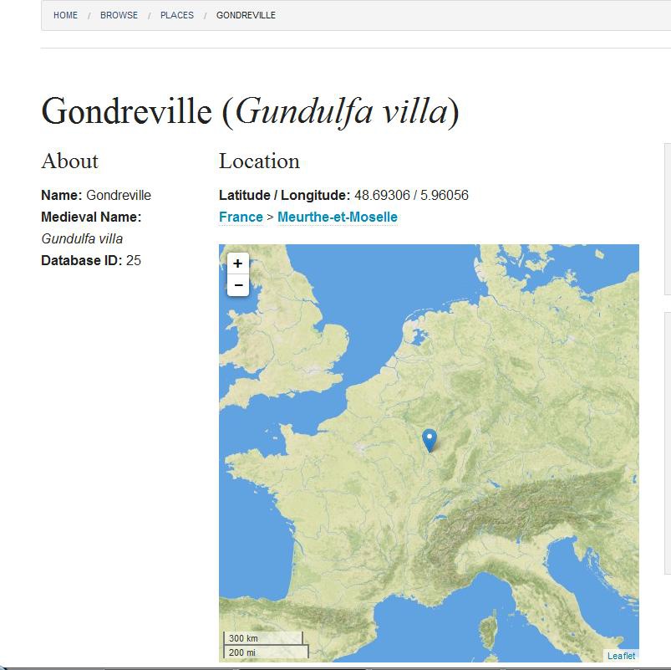Image resolution: width=671 pixels, height=670 pixels.
Task: Click the italic Gundulfa villa medieval name
Action: point(82,239)
